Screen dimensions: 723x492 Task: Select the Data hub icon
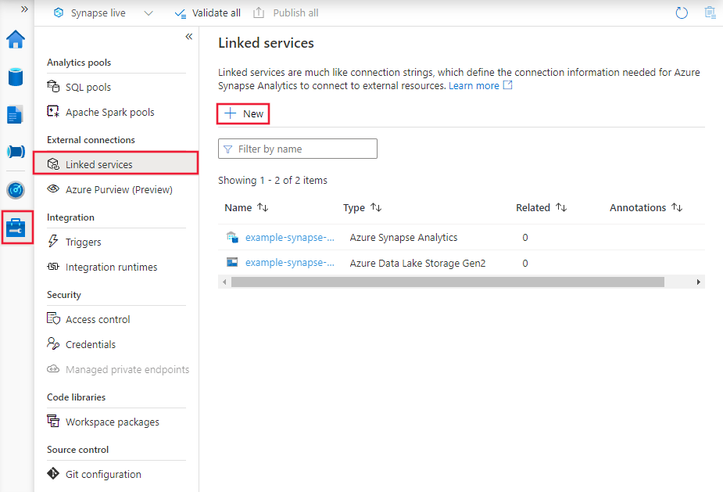click(x=16, y=77)
